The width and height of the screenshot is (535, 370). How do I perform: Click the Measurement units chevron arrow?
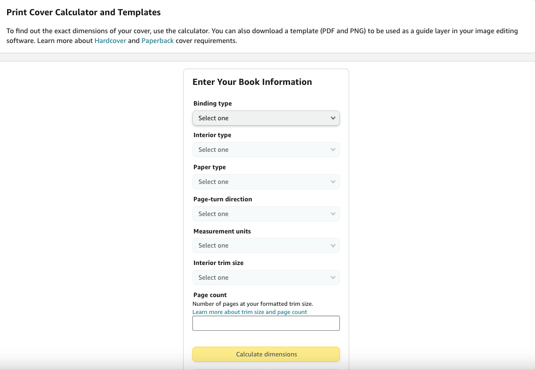tap(333, 245)
